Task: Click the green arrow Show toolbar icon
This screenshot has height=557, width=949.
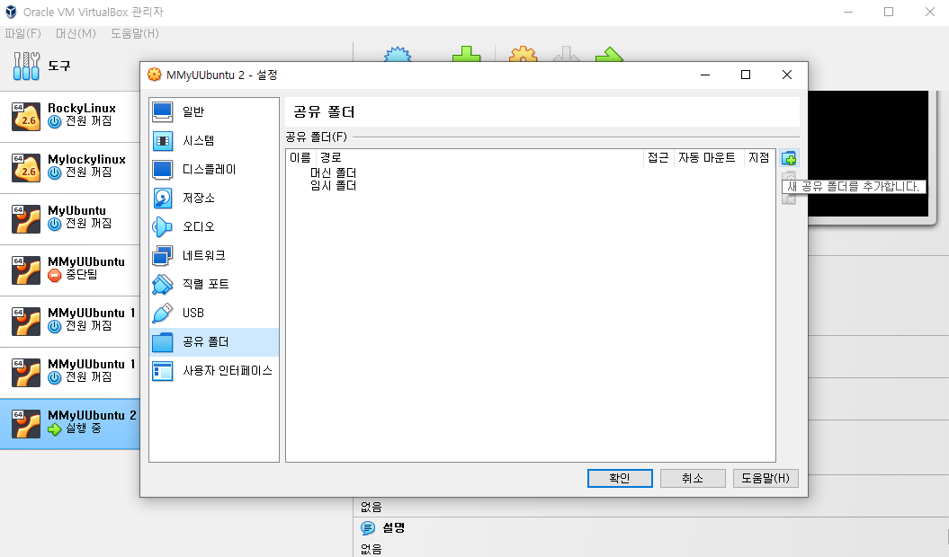Action: [609, 55]
